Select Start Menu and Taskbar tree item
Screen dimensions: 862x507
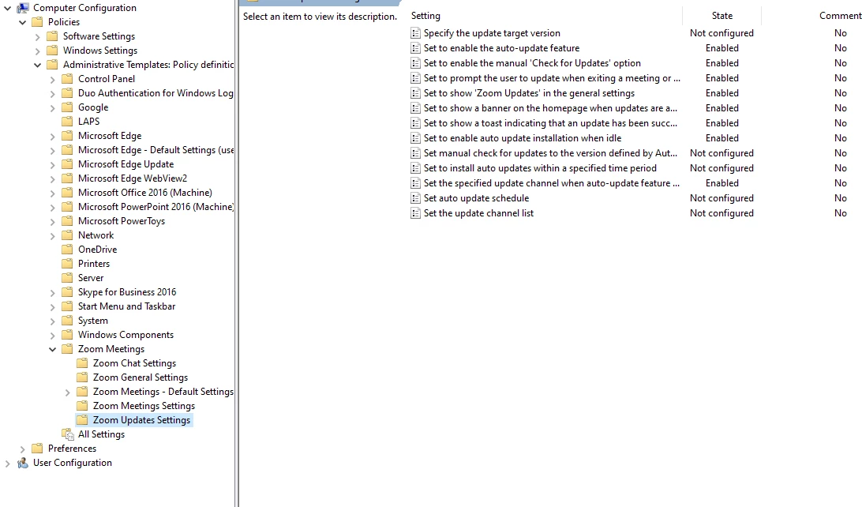coord(126,306)
